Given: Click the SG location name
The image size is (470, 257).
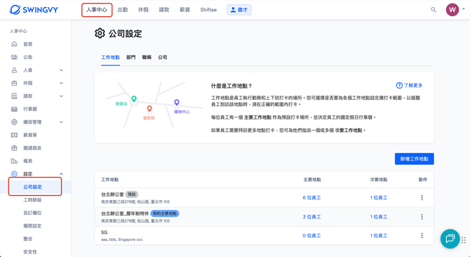Looking at the screenshot, I should (x=104, y=232).
